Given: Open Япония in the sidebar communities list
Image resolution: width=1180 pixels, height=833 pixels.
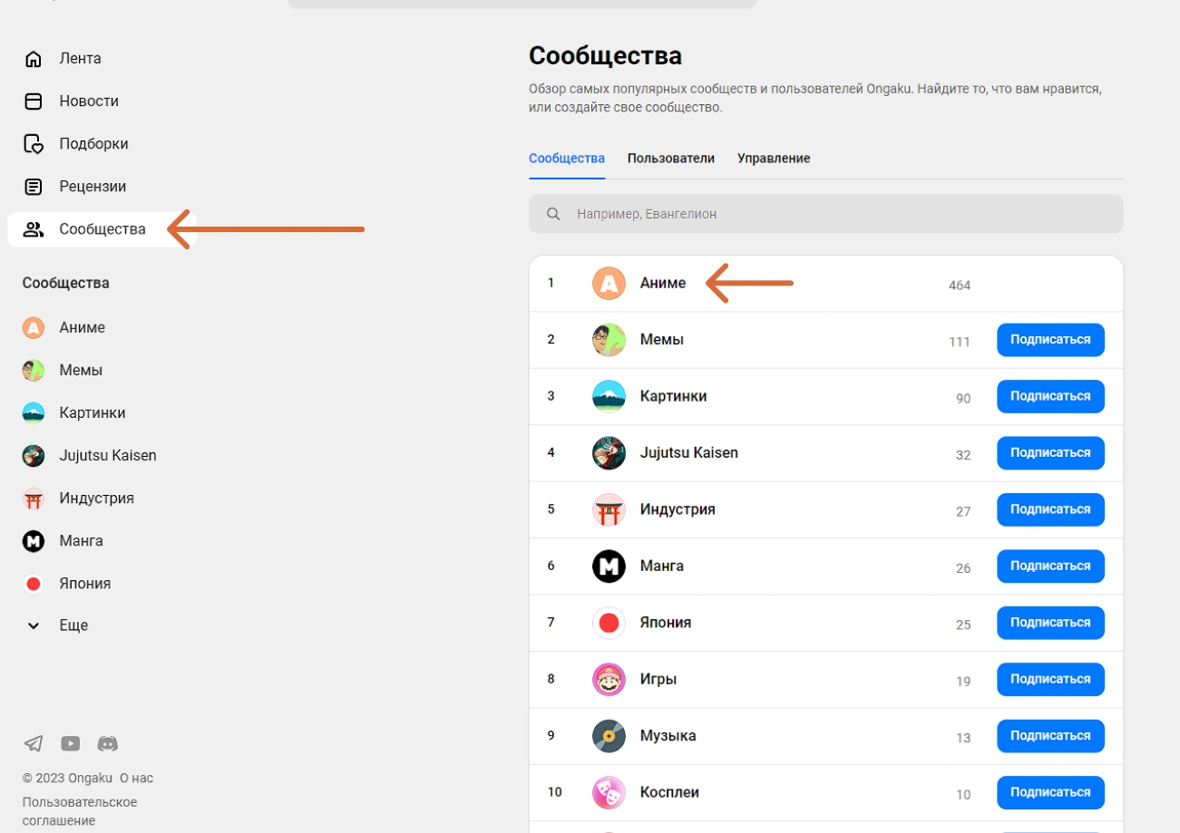Looking at the screenshot, I should click(x=84, y=584).
